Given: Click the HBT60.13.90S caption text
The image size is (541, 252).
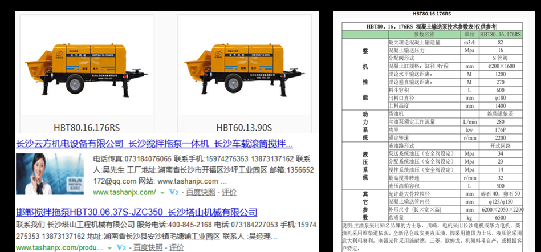Looking at the screenshot, I should click(243, 127).
